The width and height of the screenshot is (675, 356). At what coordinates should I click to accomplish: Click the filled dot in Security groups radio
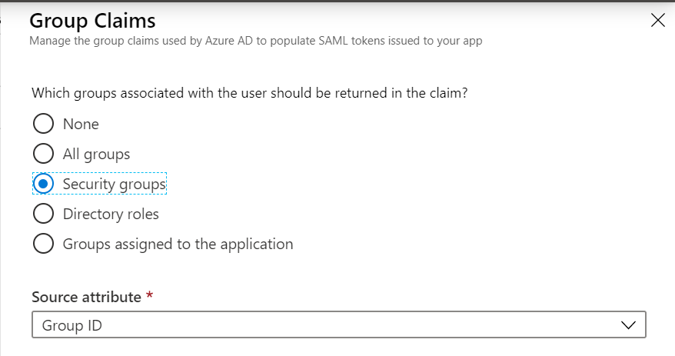tap(44, 184)
